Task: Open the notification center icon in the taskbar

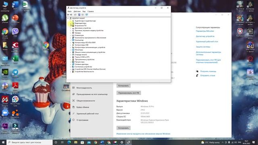Action: coord(254,142)
